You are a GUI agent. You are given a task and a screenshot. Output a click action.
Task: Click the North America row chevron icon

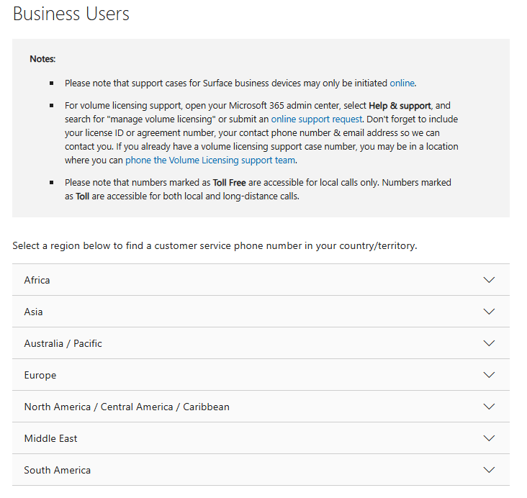490,407
